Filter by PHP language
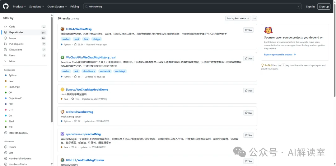This screenshot has height=166, width=336. (x=11, y=104)
